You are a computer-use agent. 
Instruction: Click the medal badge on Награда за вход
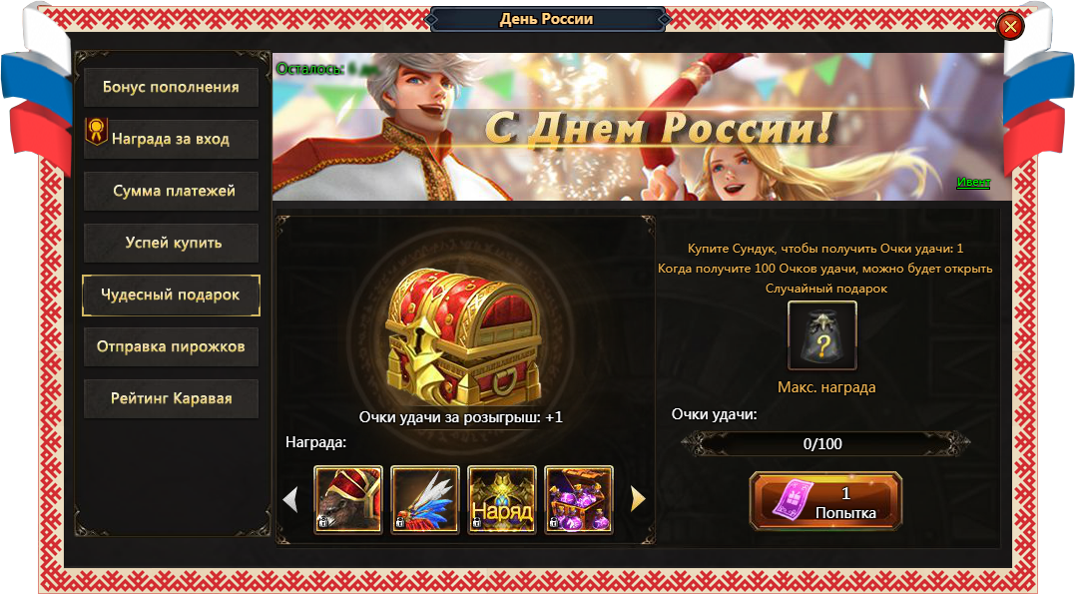pyautogui.click(x=96, y=131)
